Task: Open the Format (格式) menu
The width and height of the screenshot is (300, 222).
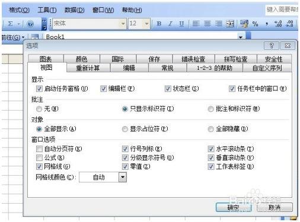Action: pos(20,10)
